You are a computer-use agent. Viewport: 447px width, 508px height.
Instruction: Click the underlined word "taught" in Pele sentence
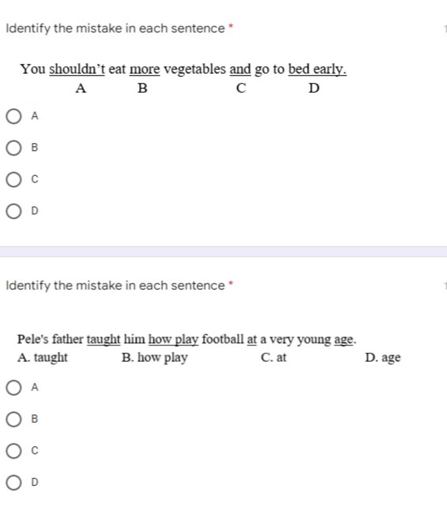pos(103,340)
